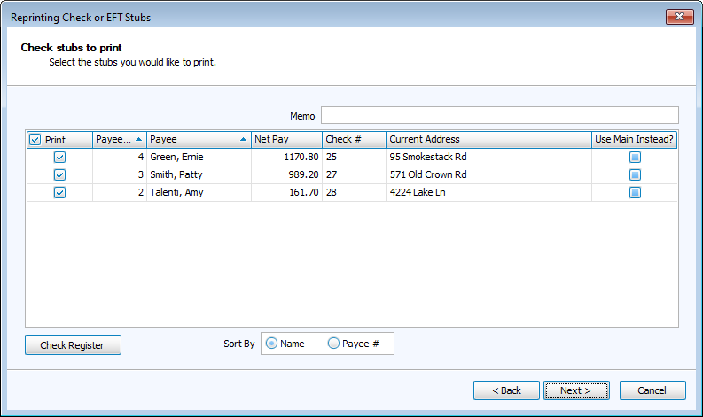Image resolution: width=703 pixels, height=417 pixels.
Task: Proceed with the Next button
Action: pyautogui.click(x=576, y=390)
